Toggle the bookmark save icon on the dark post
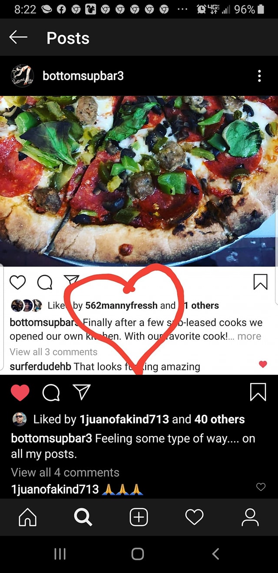This screenshot has height=573, width=278. (259, 393)
